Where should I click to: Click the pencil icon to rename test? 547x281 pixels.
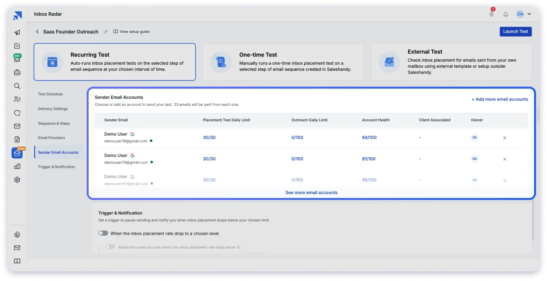[106, 32]
